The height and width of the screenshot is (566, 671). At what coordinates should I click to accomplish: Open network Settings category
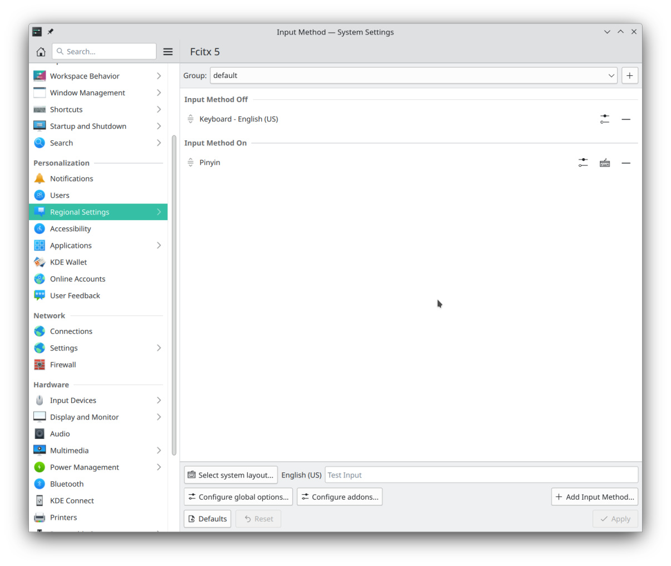(x=98, y=348)
